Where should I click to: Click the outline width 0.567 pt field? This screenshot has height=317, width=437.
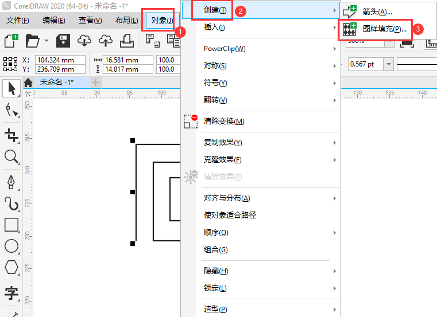(x=366, y=64)
